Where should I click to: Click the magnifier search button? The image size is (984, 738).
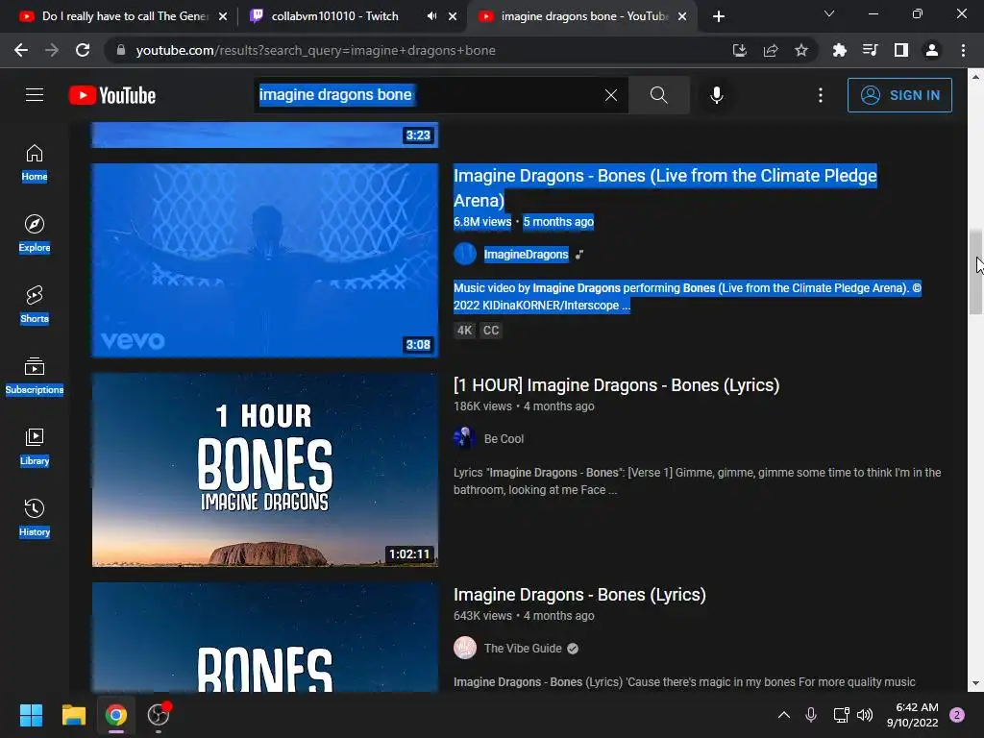[659, 95]
